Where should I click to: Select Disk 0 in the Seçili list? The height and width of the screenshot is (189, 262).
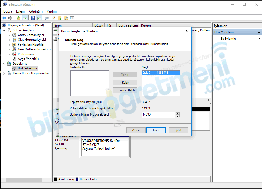pos(161,73)
